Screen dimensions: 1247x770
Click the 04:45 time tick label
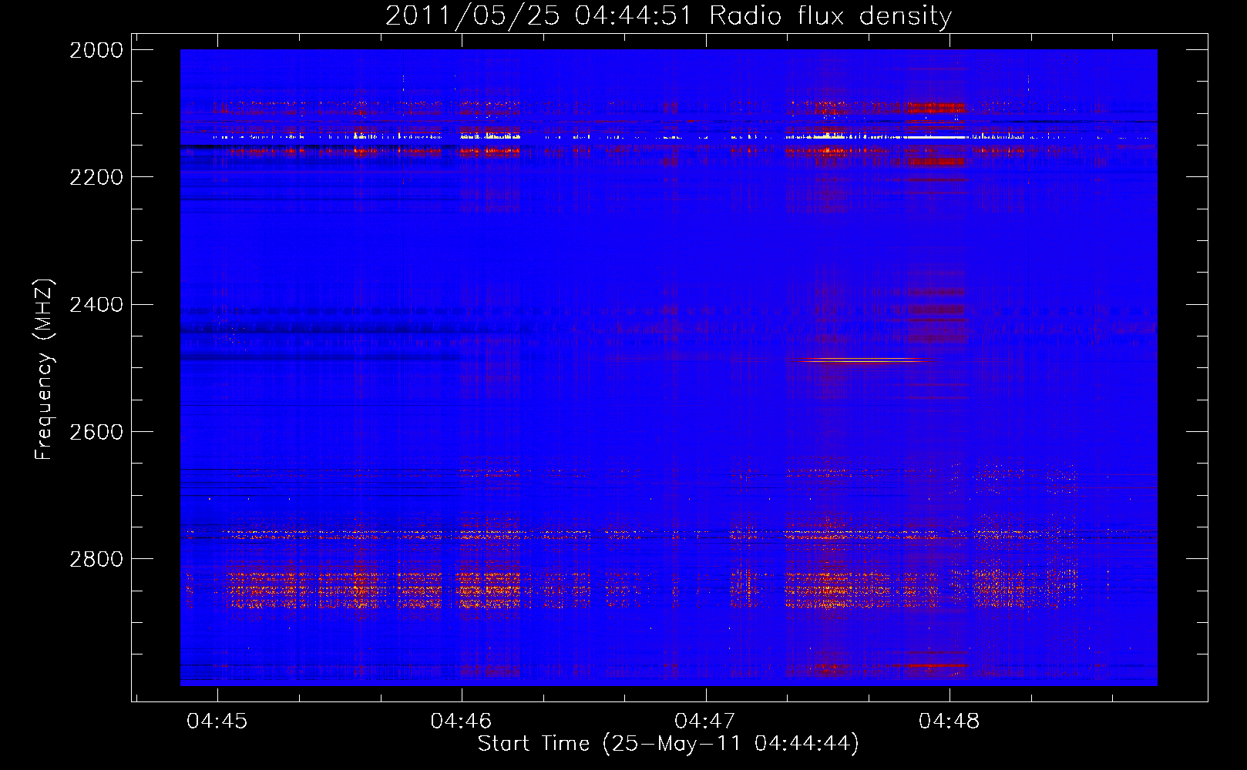click(x=217, y=721)
